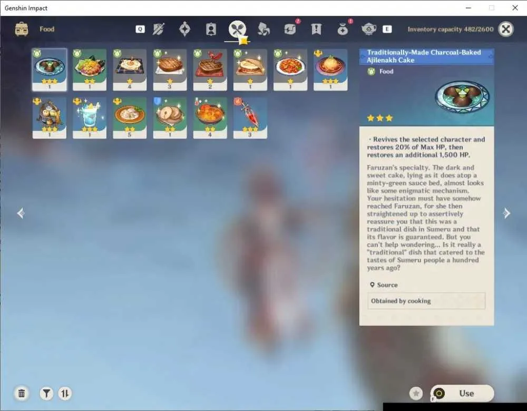Viewport: 527px width, 411px height.
Task: Select the Food tab fork-and-knife icon
Action: click(x=237, y=29)
